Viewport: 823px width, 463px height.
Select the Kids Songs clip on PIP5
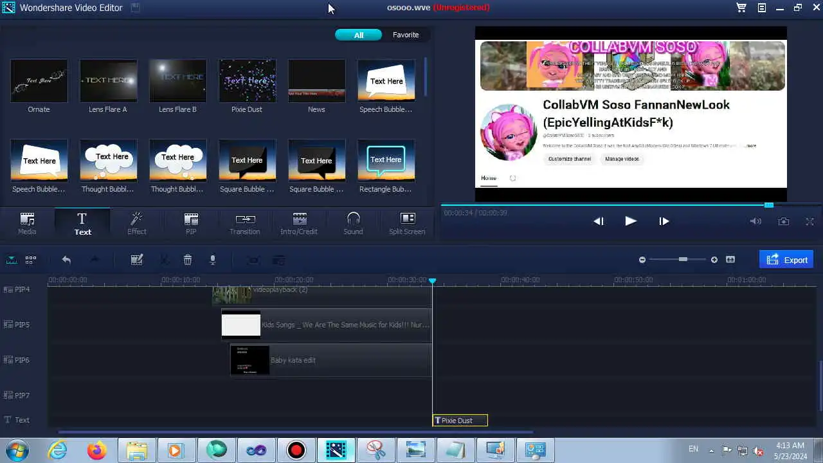coord(326,325)
